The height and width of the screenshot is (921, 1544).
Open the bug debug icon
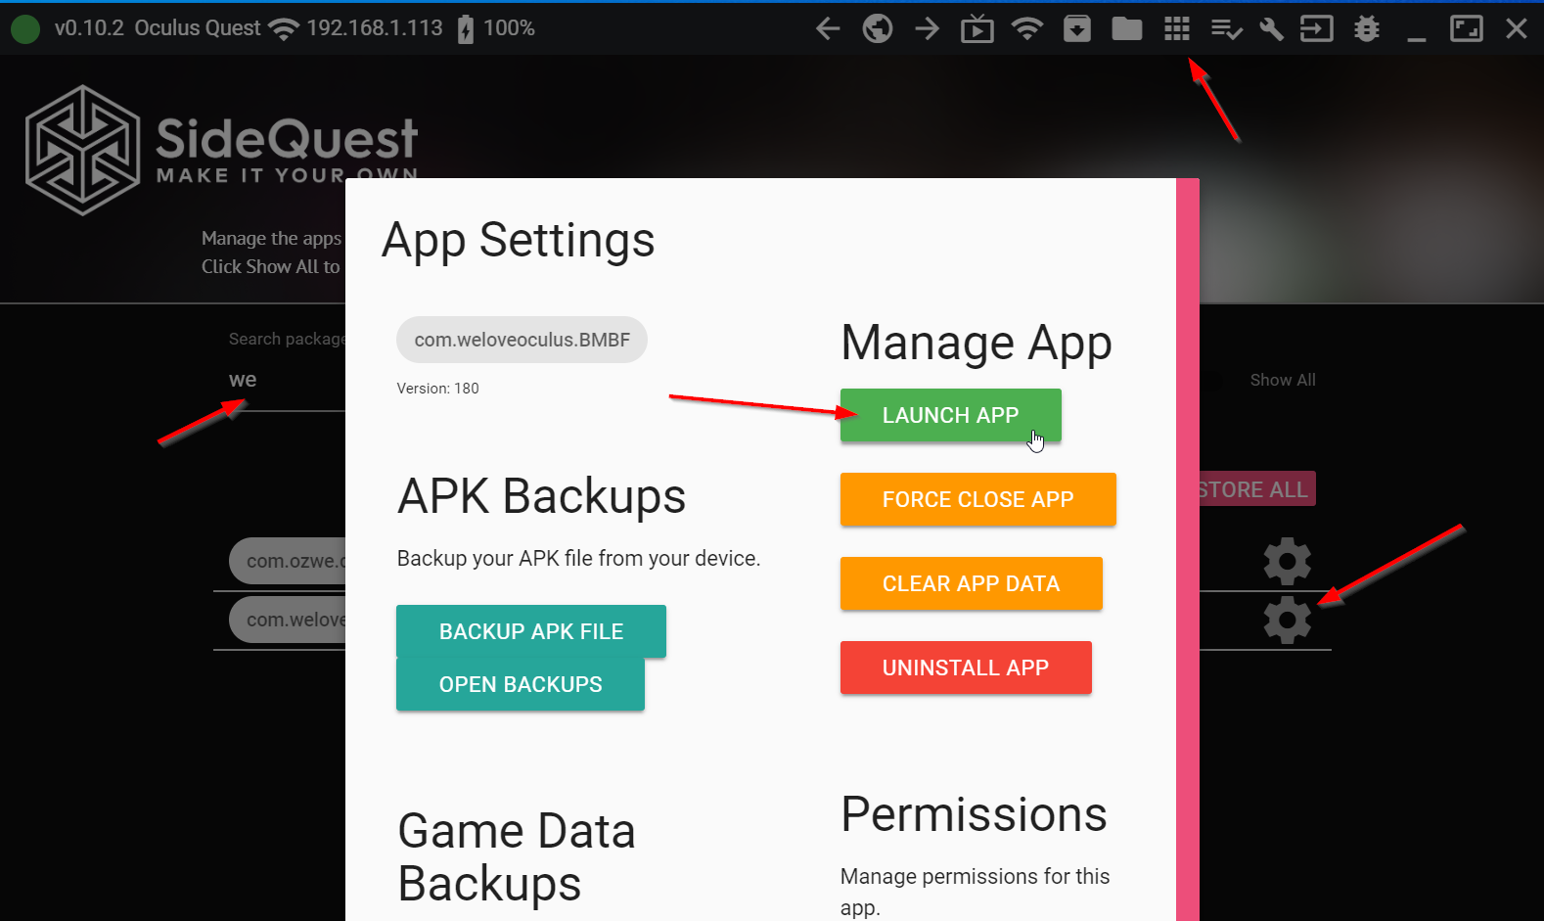pos(1367,28)
